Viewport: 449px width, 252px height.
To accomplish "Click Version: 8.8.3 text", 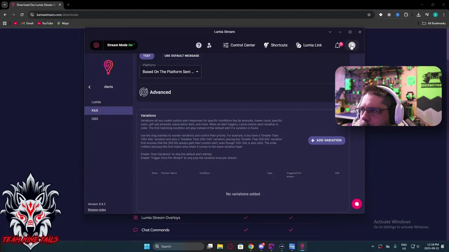I will (96, 204).
